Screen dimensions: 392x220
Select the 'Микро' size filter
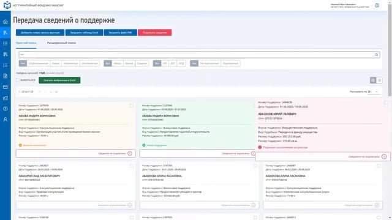(x=118, y=64)
